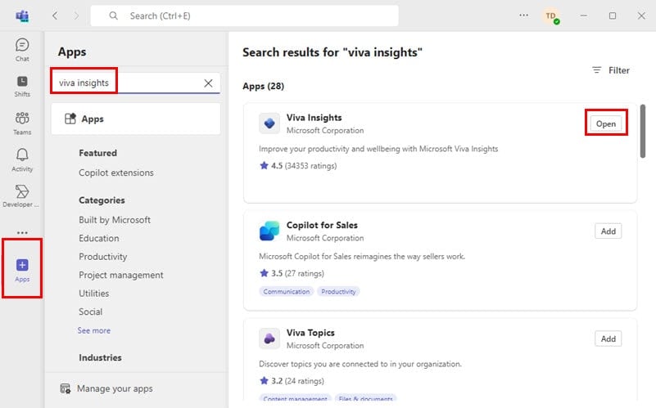Click the Industries heading
This screenshot has width=656, height=408.
[x=101, y=358]
